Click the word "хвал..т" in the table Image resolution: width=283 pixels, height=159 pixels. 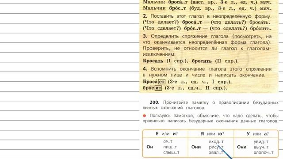pyautogui.click(x=216, y=152)
